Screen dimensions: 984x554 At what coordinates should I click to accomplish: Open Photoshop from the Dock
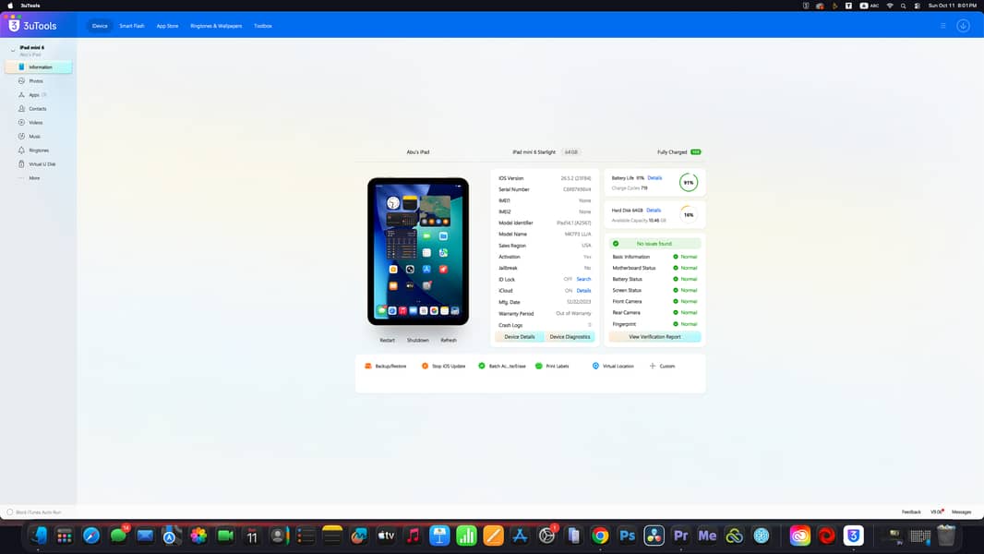[x=627, y=536]
